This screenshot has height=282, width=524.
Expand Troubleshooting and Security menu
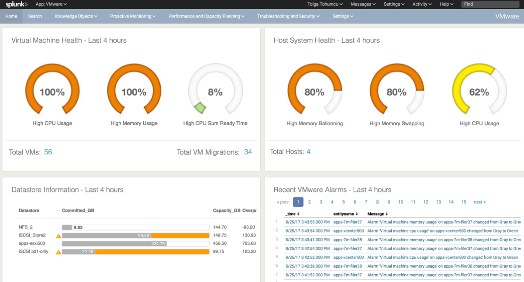(289, 16)
